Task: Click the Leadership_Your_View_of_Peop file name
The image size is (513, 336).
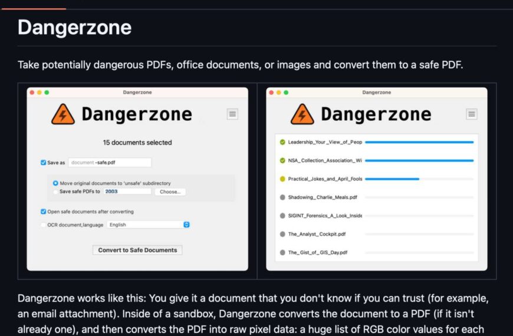Action: click(325, 142)
